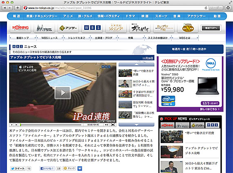Select the 番組トップ tab
233x173 pixels.
pyautogui.click(x=22, y=38)
